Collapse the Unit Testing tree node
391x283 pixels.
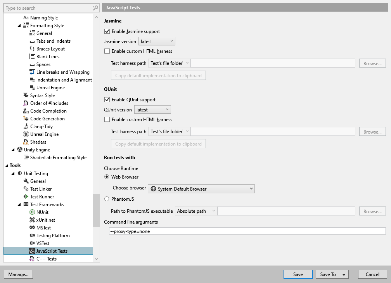coord(13,173)
